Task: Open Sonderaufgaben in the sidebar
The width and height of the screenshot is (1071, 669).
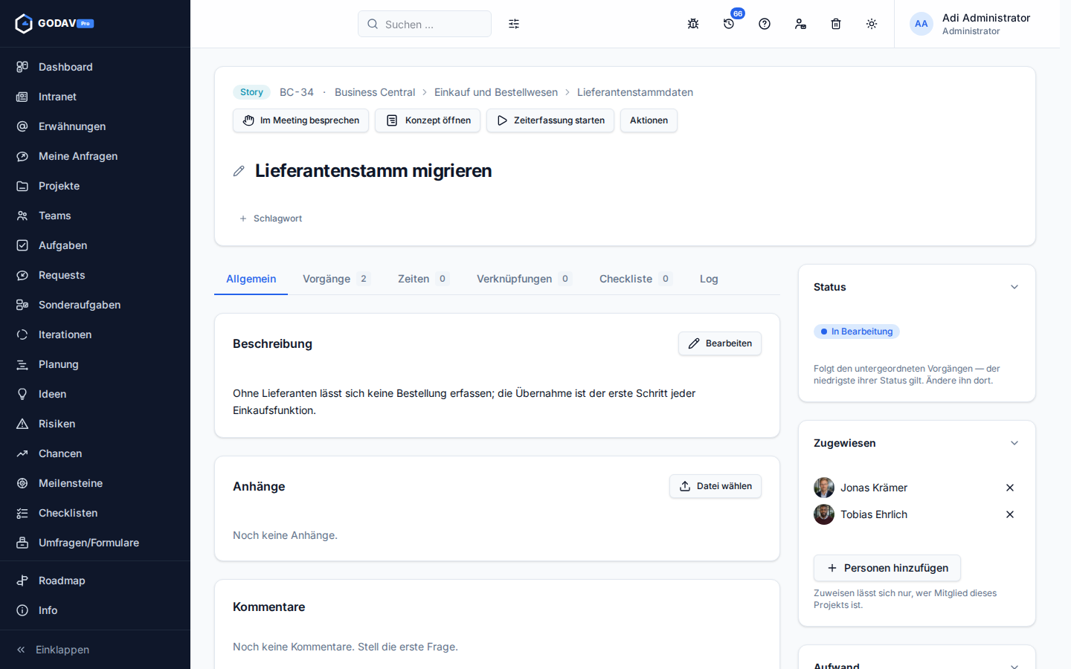Action: [x=95, y=305]
